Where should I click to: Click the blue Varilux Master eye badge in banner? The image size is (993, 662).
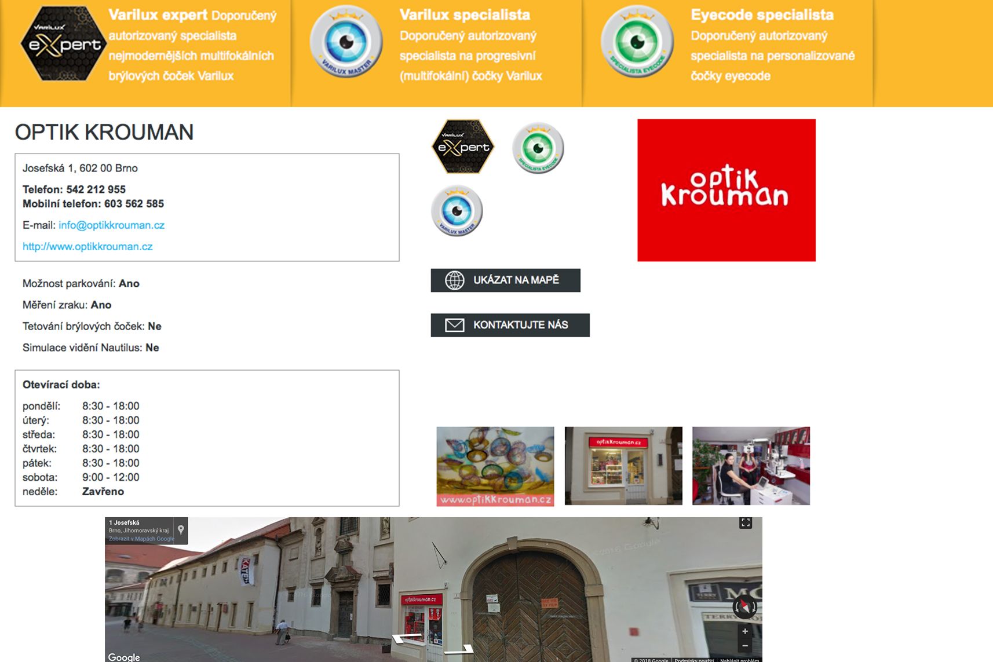[x=346, y=42]
